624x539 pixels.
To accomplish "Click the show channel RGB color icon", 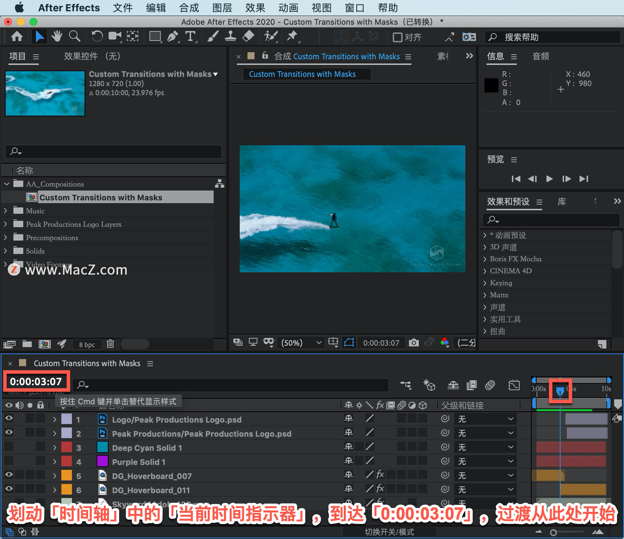I will tap(445, 342).
